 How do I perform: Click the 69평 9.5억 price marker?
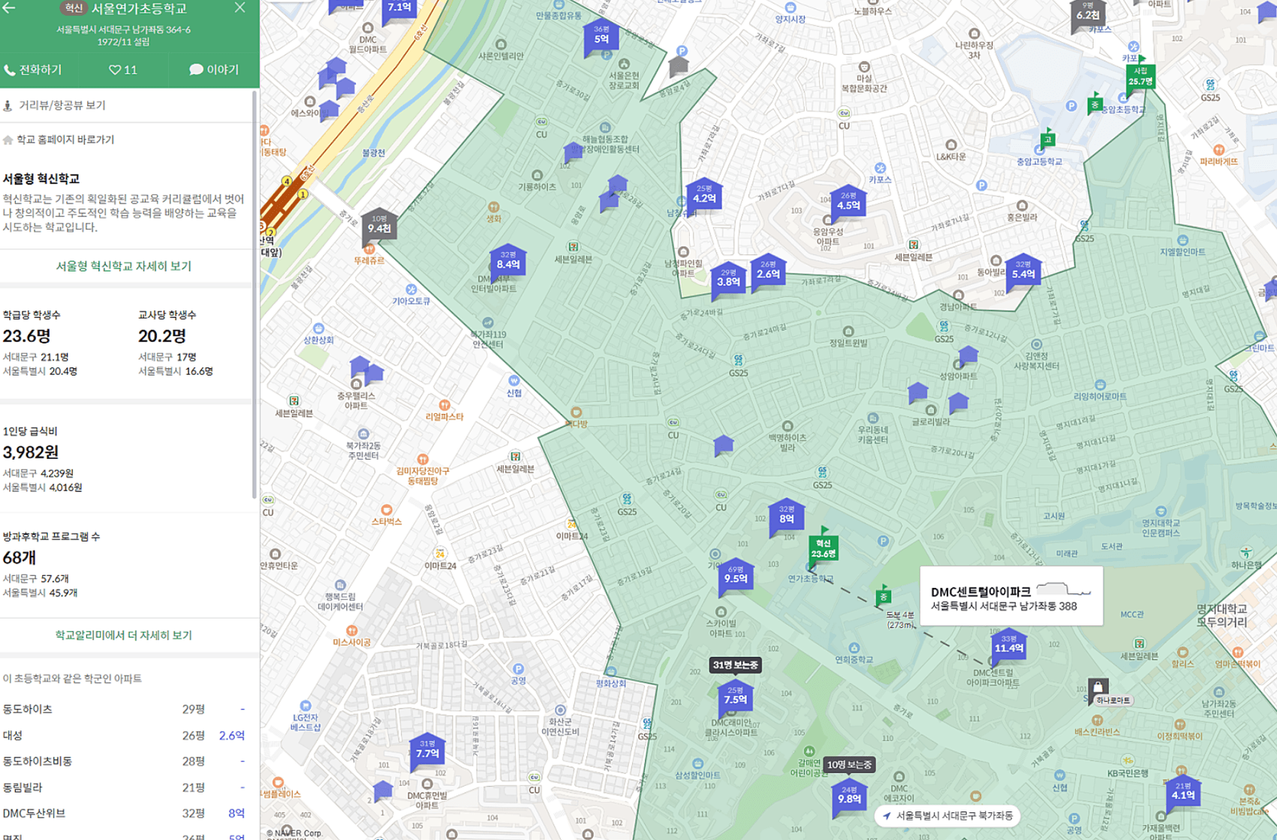(735, 576)
